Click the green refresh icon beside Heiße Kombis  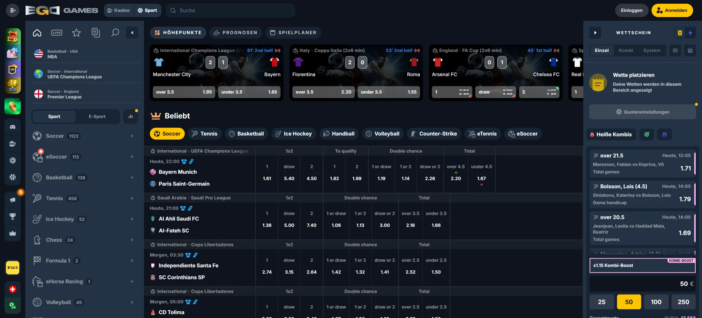(x=647, y=134)
